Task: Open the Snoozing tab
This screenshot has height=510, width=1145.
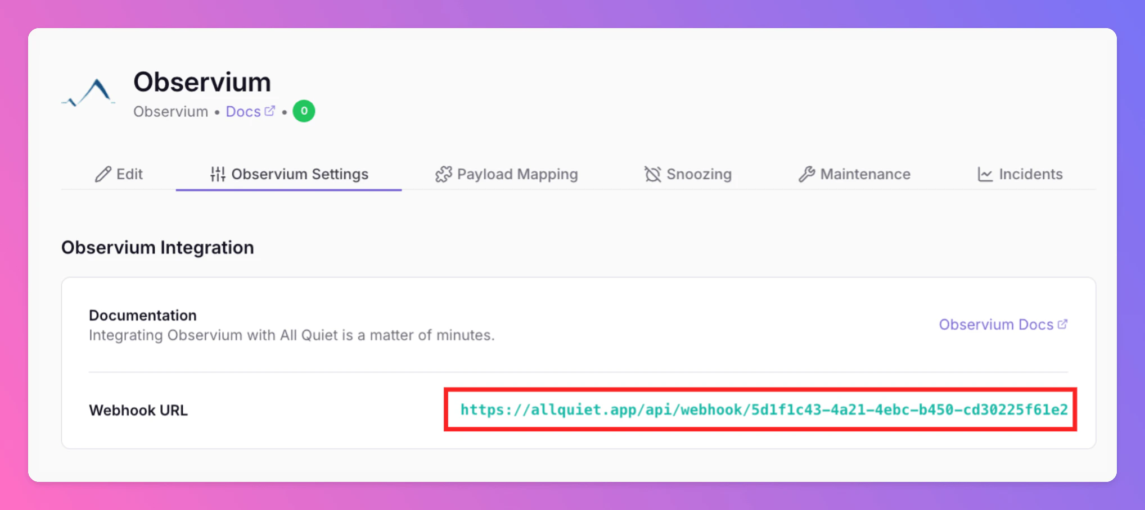Action: pos(688,174)
